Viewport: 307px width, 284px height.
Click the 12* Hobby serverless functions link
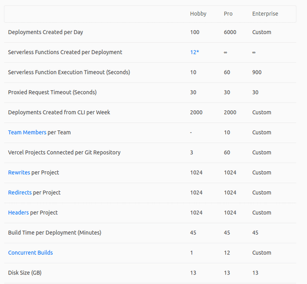[x=194, y=52]
